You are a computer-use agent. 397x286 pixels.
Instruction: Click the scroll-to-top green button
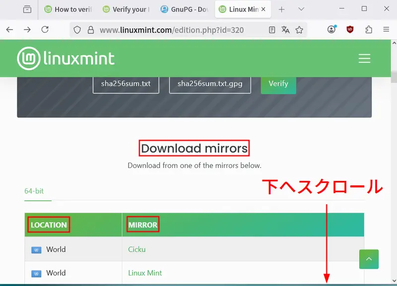pyautogui.click(x=369, y=259)
